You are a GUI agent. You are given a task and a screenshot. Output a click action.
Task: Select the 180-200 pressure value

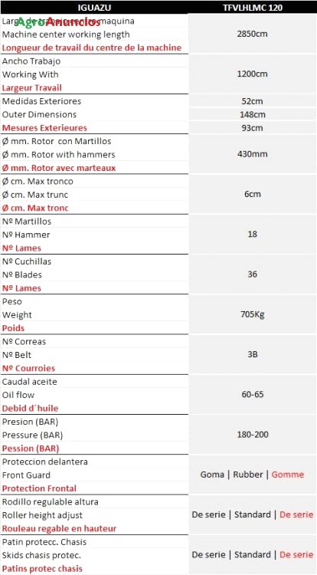point(253,435)
